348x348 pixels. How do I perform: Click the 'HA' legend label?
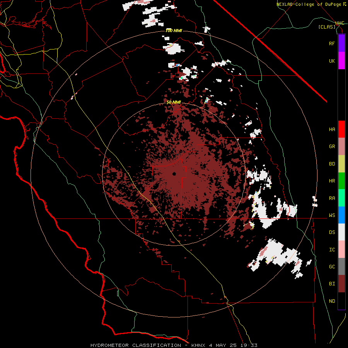point(332,130)
